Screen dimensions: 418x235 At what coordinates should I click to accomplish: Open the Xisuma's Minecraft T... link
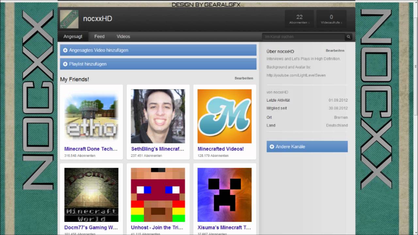224,227
